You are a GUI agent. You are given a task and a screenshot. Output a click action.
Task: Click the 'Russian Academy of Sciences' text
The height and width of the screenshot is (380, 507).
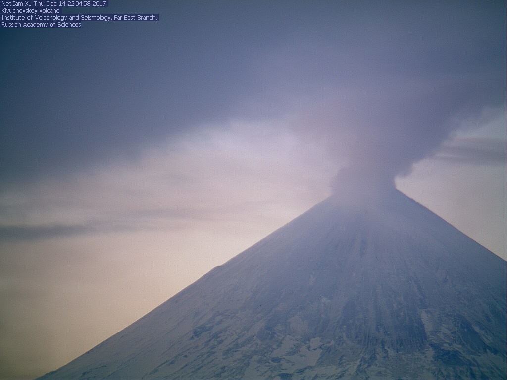click(41, 25)
